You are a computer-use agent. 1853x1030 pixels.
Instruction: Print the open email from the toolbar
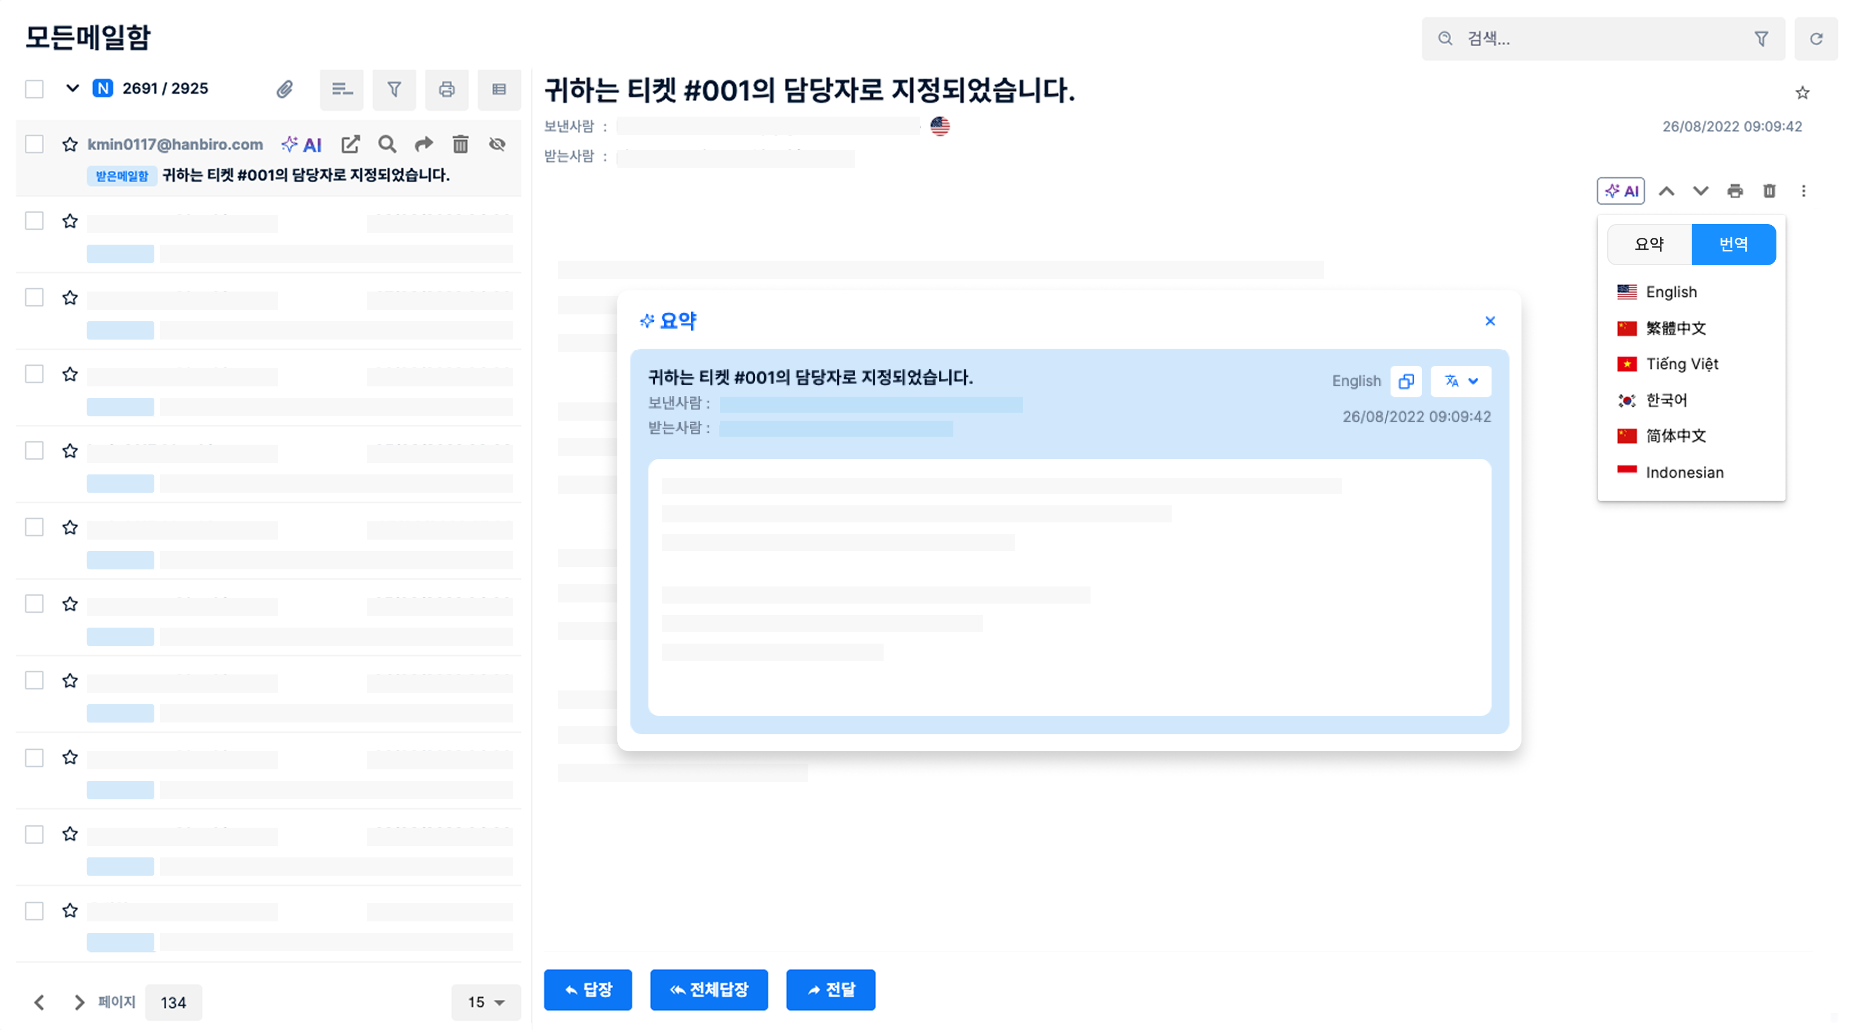[1735, 190]
